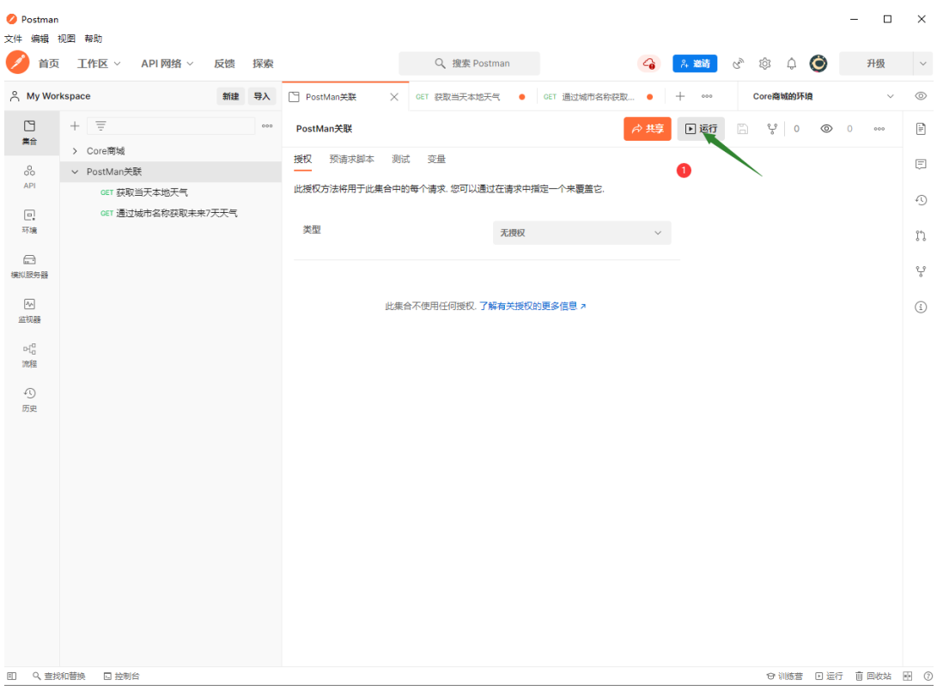Open the Core商城的环境 environment selector

point(824,96)
